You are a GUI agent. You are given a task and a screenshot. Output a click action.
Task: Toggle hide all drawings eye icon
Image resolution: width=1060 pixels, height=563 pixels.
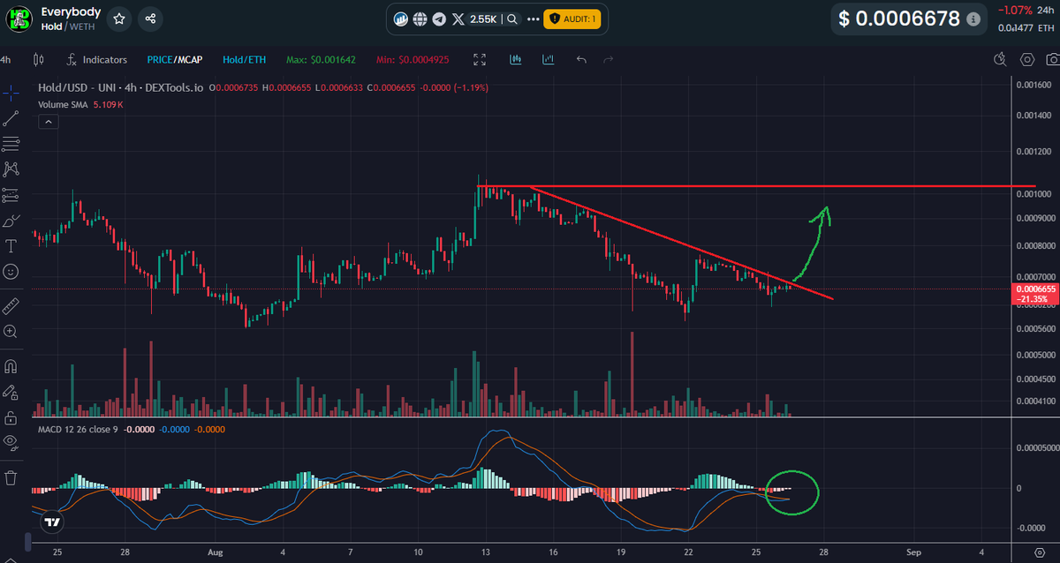(x=11, y=441)
